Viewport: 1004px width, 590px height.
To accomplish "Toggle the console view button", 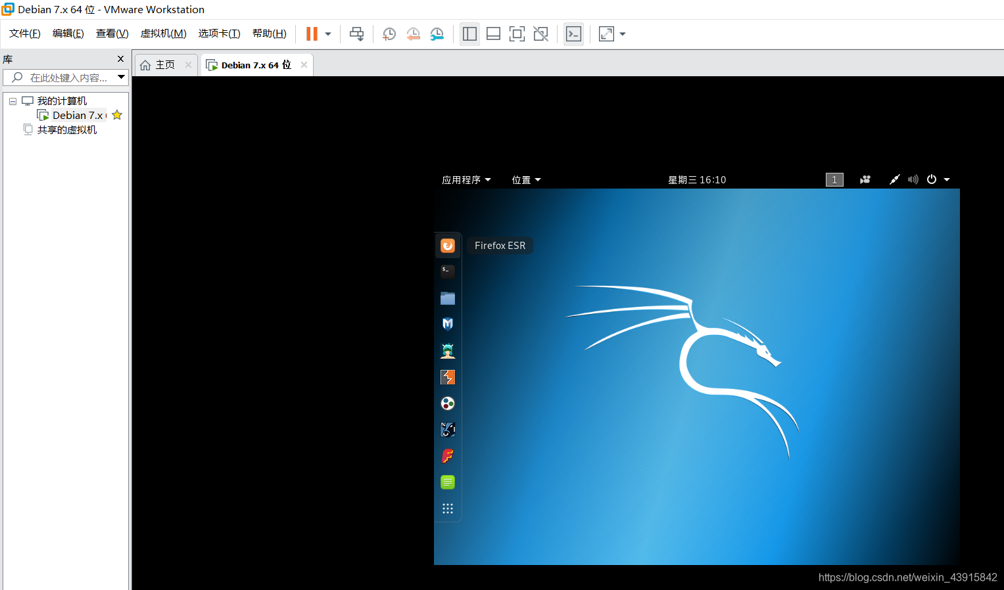I will coord(573,34).
